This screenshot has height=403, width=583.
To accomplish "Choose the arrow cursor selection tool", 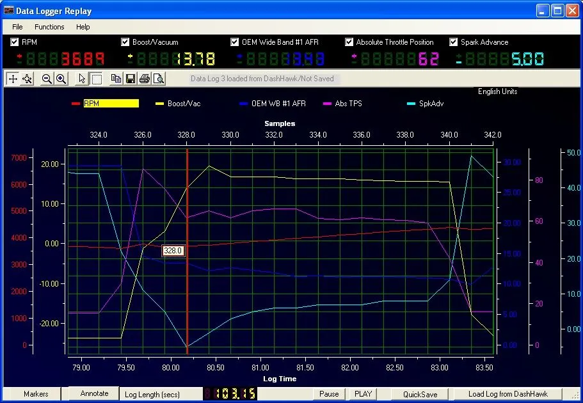I will [x=81, y=79].
